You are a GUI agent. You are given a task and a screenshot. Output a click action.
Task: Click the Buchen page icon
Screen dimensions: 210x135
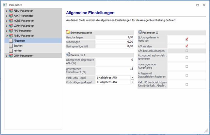pyautogui.click(x=11, y=46)
